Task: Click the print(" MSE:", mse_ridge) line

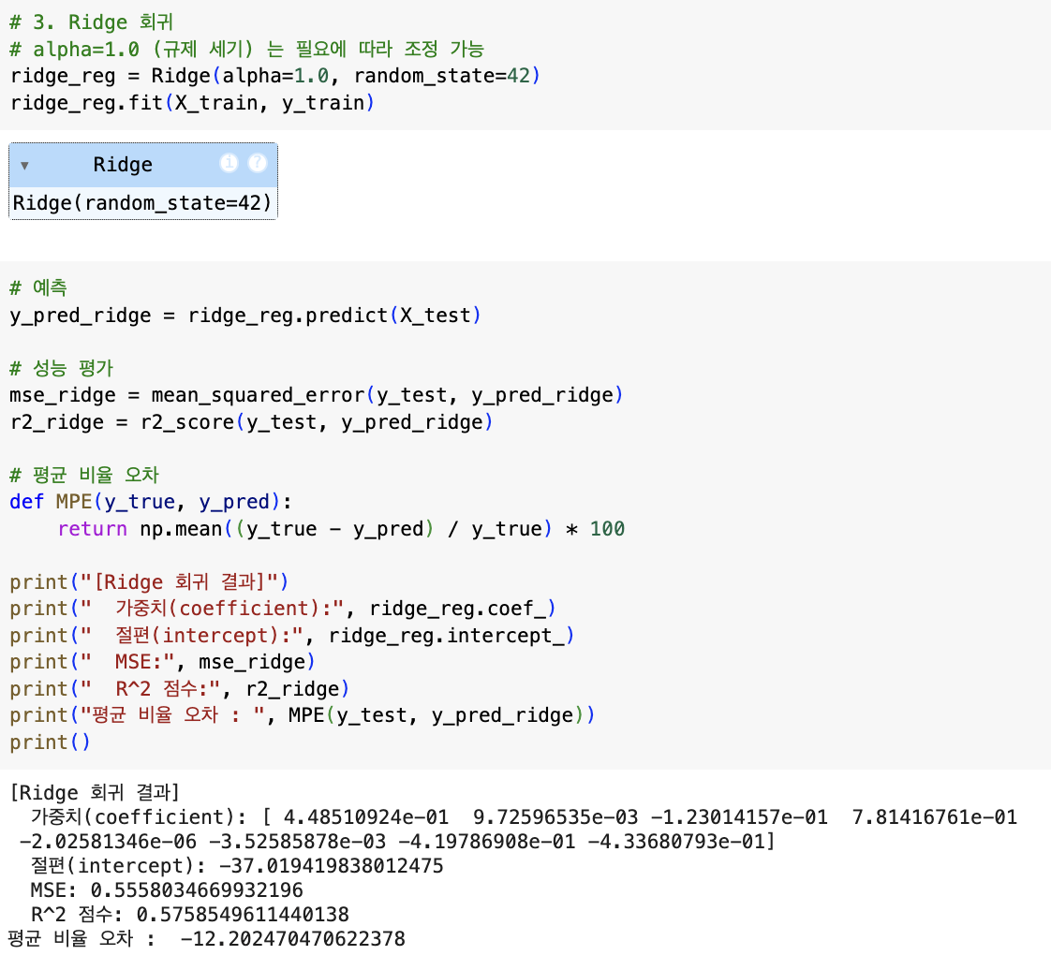Action: (x=162, y=662)
